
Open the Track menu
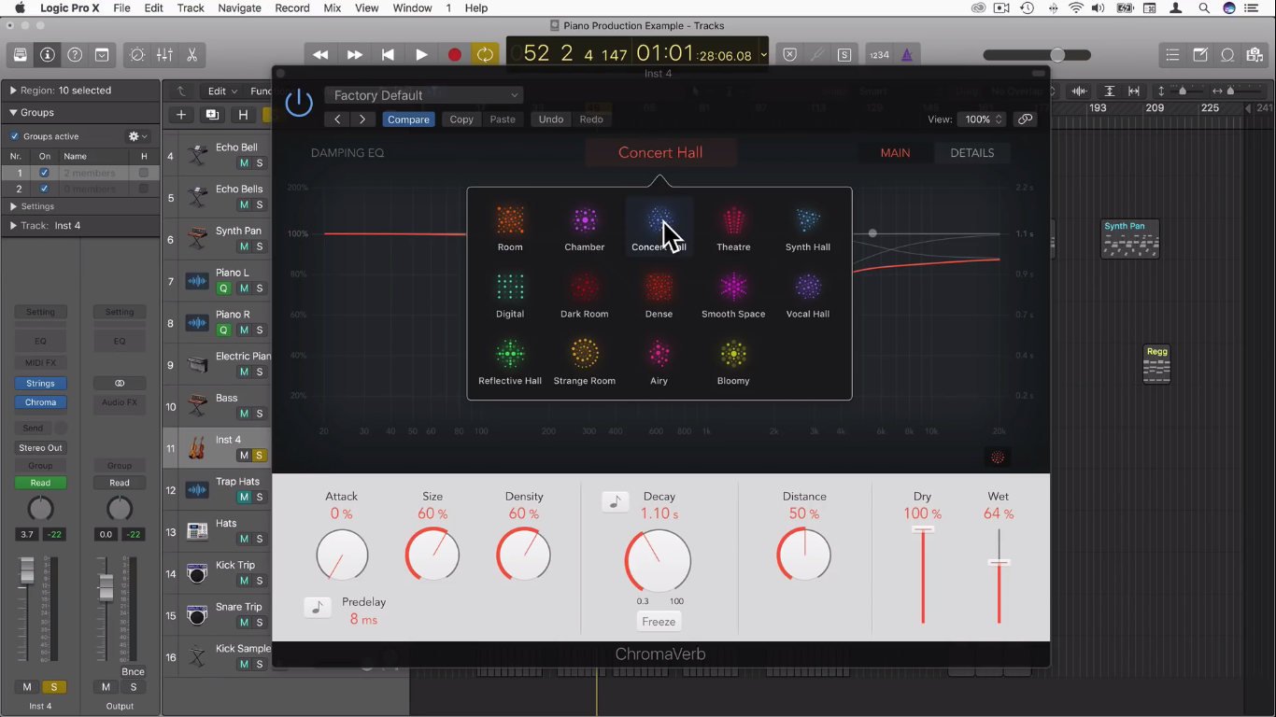click(x=191, y=7)
